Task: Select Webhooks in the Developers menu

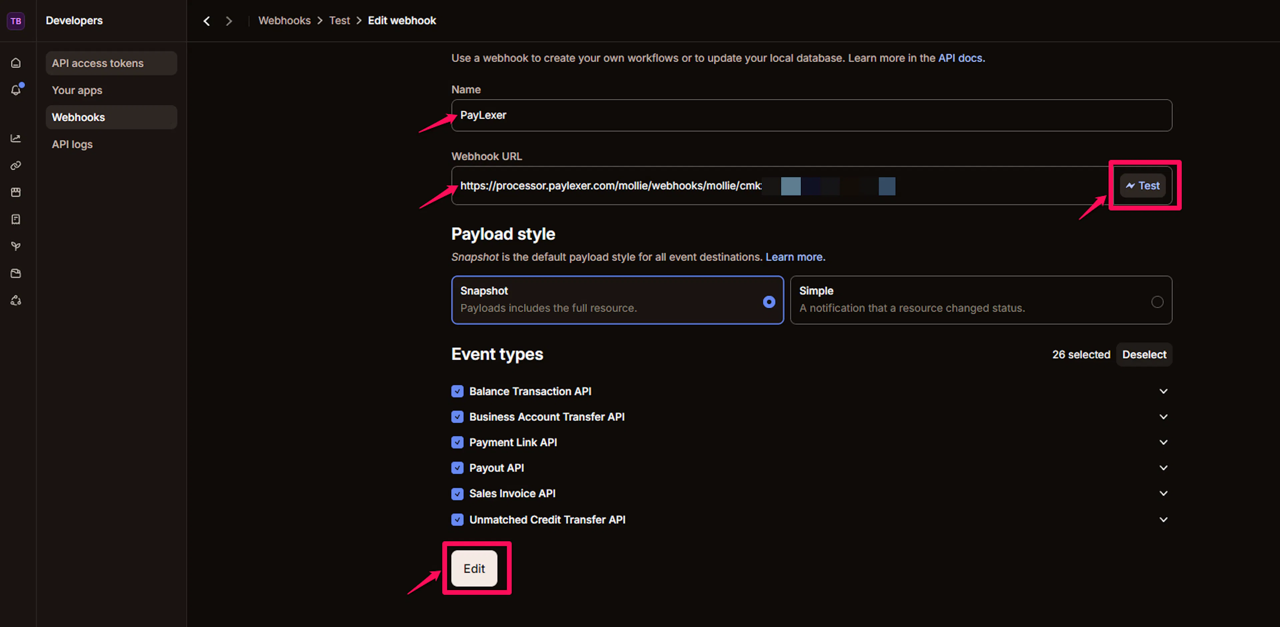Action: click(111, 117)
